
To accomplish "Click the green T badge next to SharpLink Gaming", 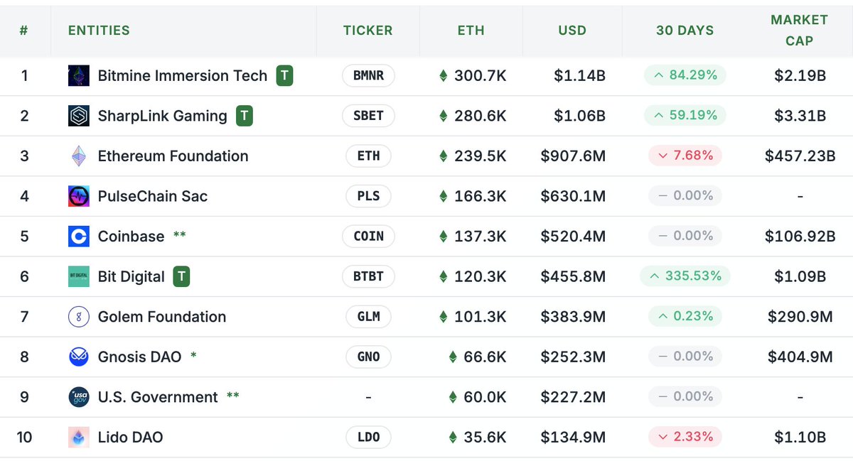I will pyautogui.click(x=244, y=116).
